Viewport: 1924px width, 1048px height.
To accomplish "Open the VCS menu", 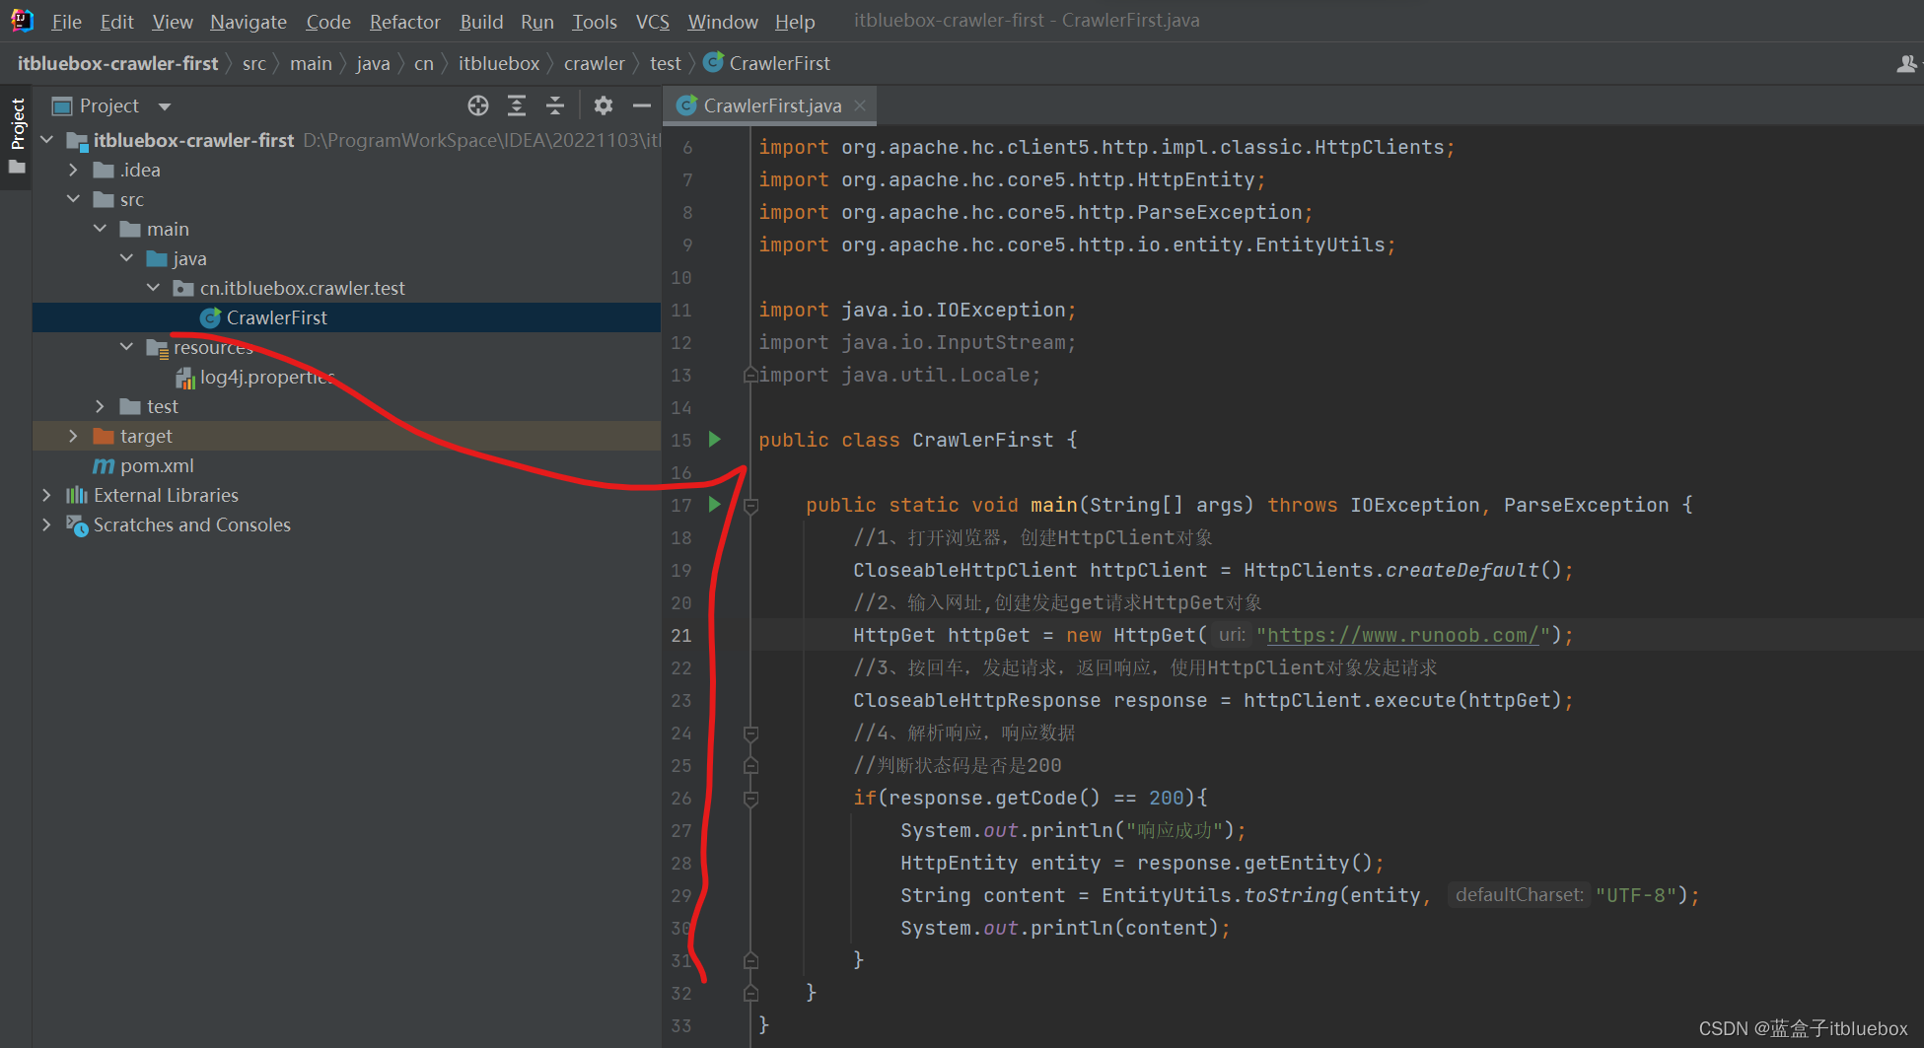I will click(652, 22).
